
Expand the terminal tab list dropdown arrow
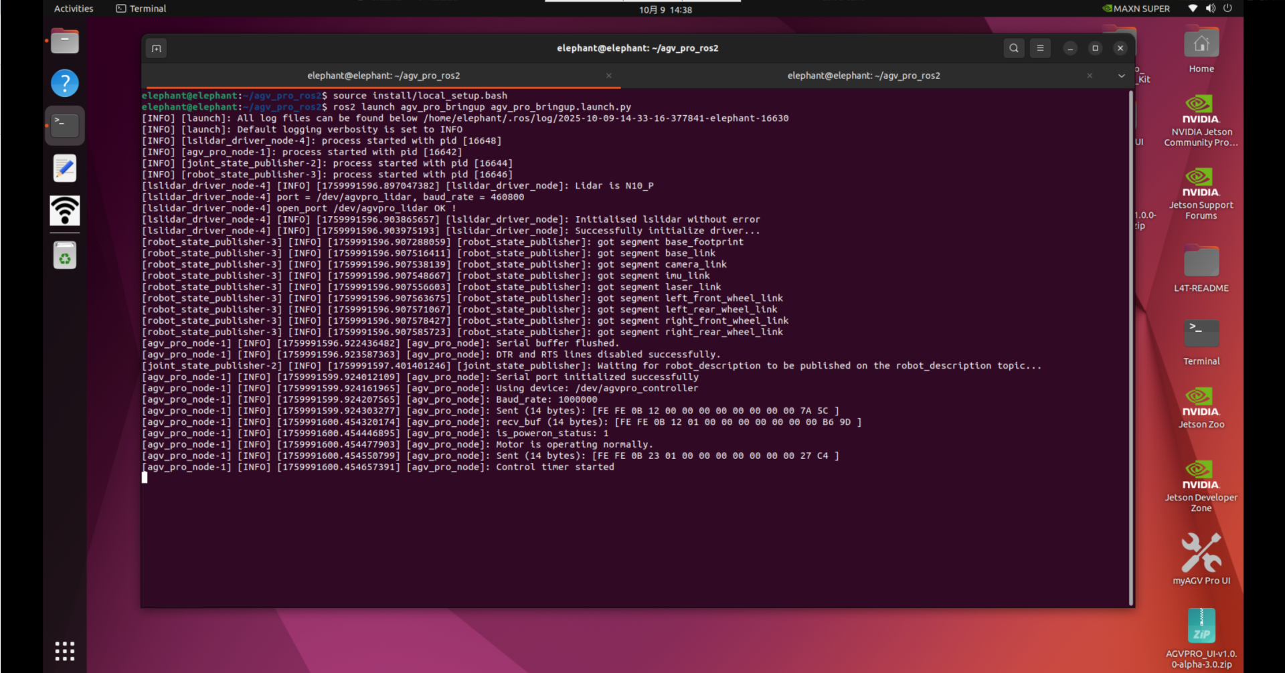(x=1122, y=76)
